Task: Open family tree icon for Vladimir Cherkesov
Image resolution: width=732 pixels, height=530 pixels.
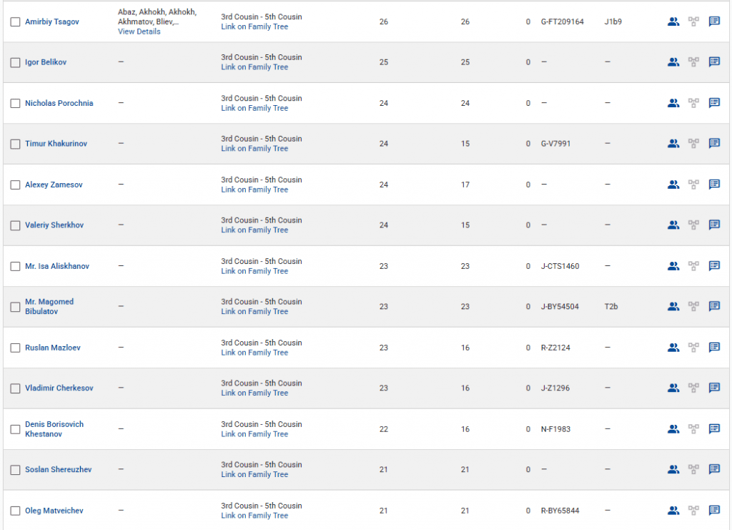Action: pyautogui.click(x=693, y=388)
